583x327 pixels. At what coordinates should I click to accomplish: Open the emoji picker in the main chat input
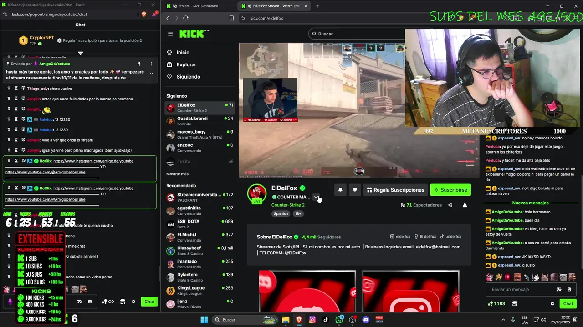569,289
